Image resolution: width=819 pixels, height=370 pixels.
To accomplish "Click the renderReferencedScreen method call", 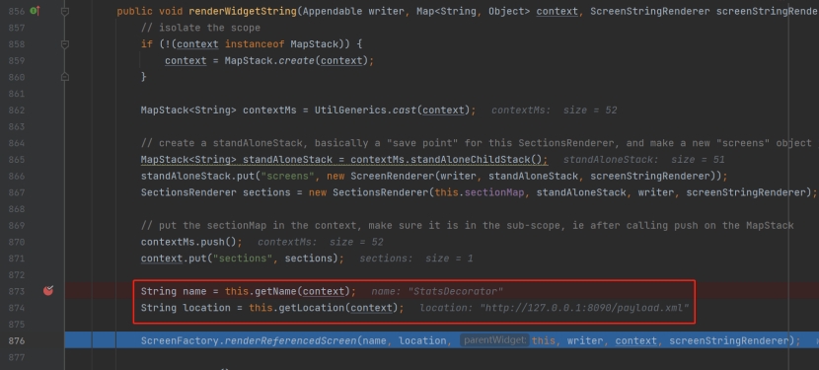I will 290,340.
